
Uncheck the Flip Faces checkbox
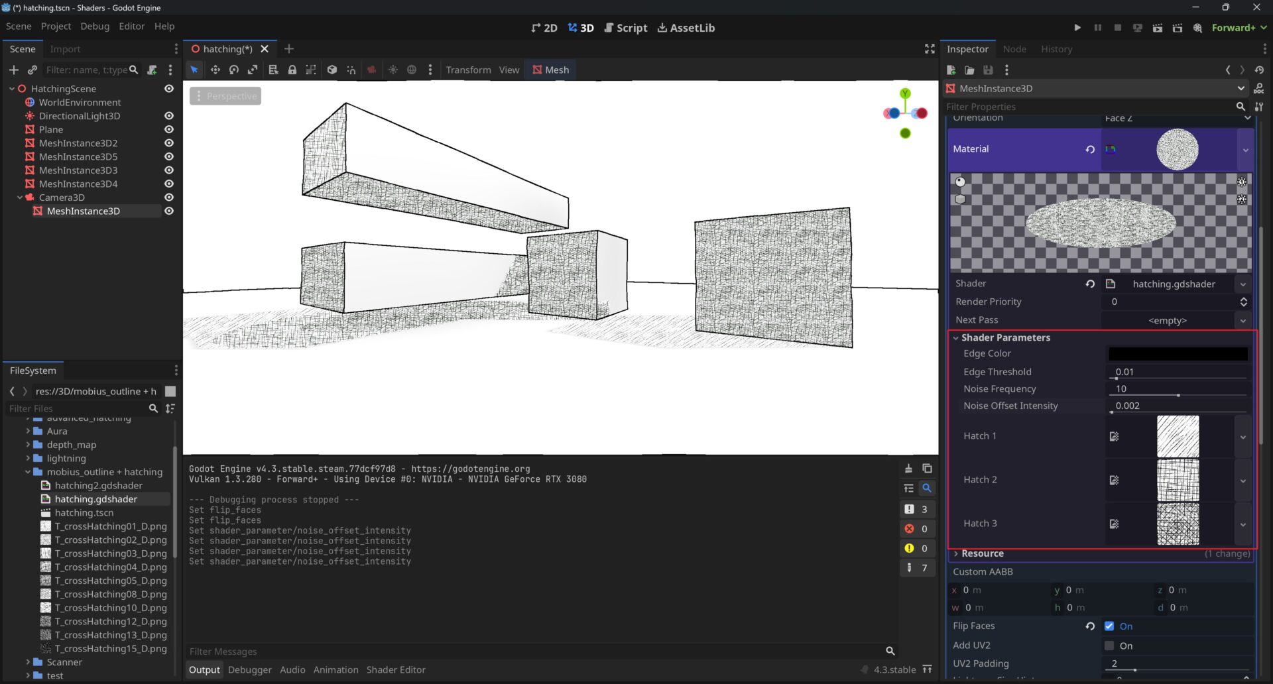pyautogui.click(x=1109, y=626)
